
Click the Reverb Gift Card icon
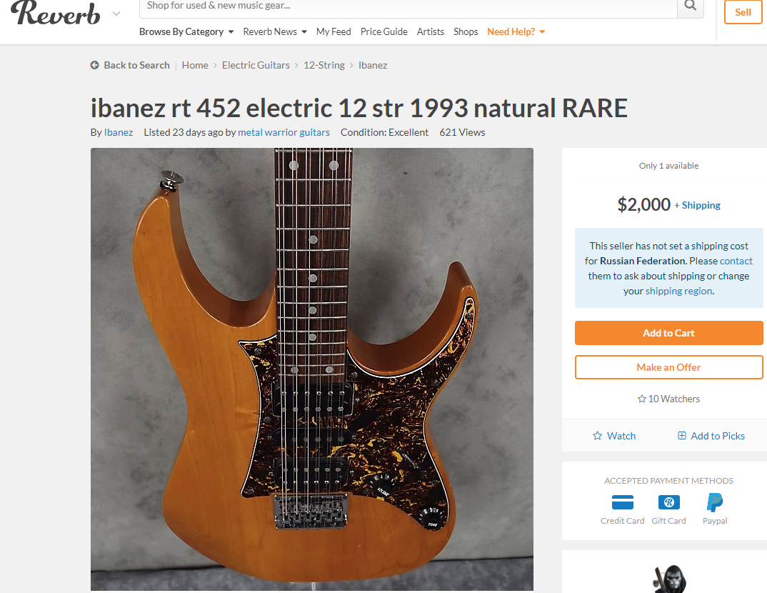click(x=668, y=502)
